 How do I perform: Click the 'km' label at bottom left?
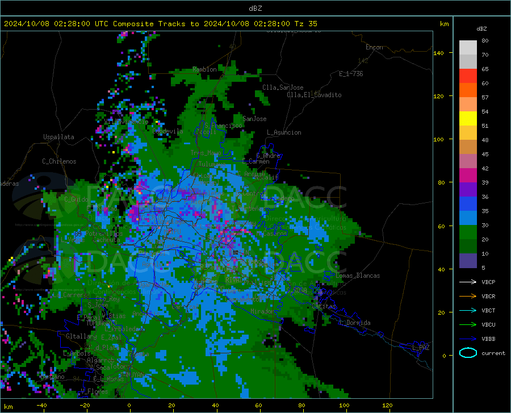tap(8, 407)
